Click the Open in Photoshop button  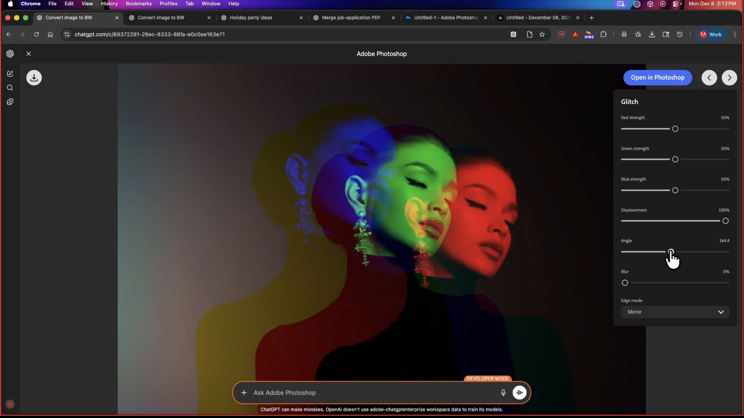(658, 78)
